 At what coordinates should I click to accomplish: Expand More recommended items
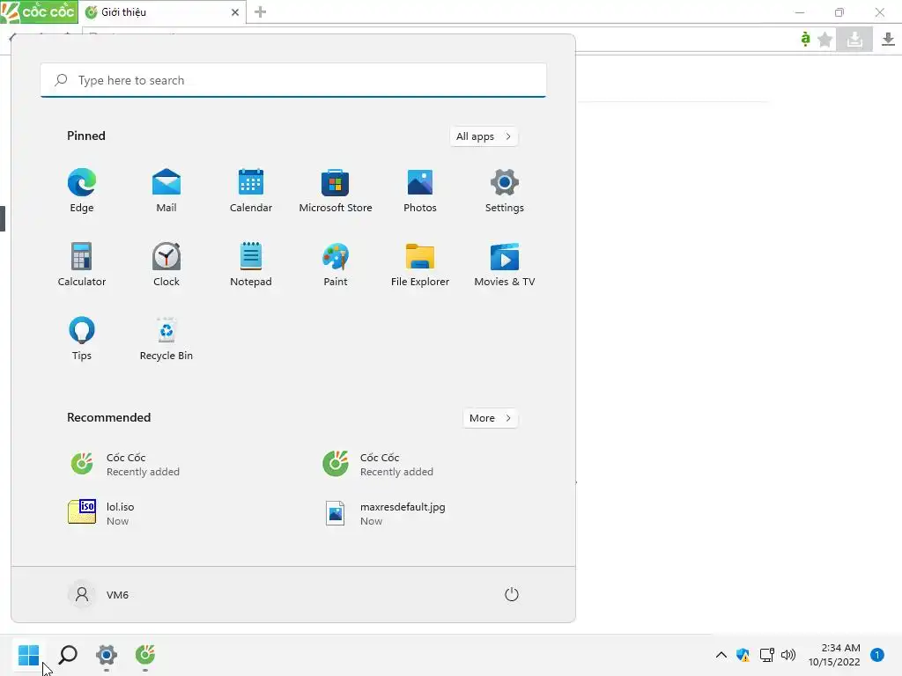490,418
